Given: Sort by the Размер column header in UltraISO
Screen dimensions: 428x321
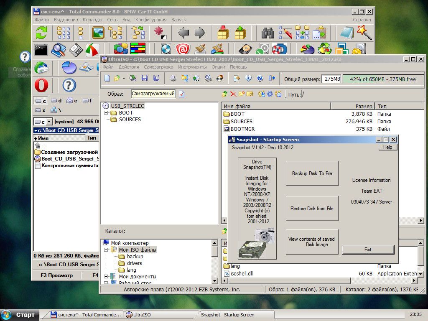Looking at the screenshot, I should pyautogui.click(x=352, y=106).
